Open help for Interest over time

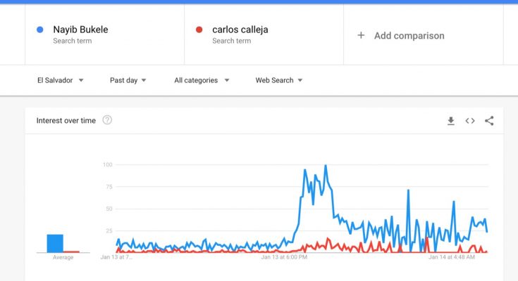pyautogui.click(x=107, y=120)
